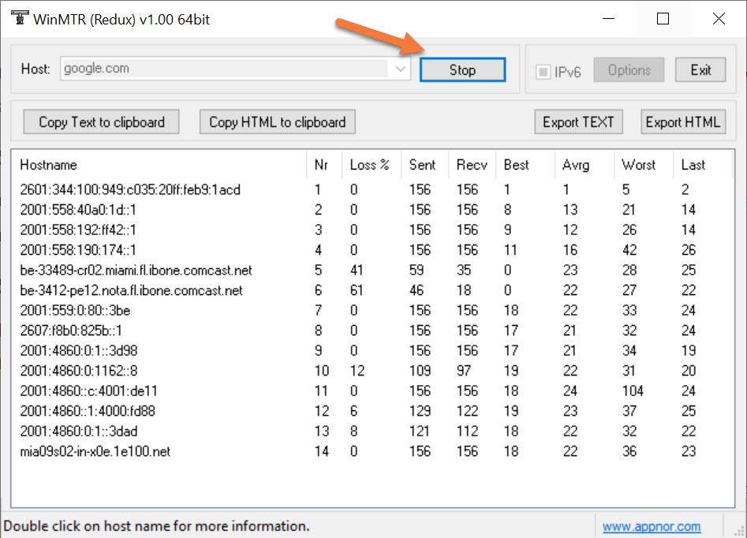Exit the WinMTR application
The height and width of the screenshot is (538, 747).
tap(700, 69)
